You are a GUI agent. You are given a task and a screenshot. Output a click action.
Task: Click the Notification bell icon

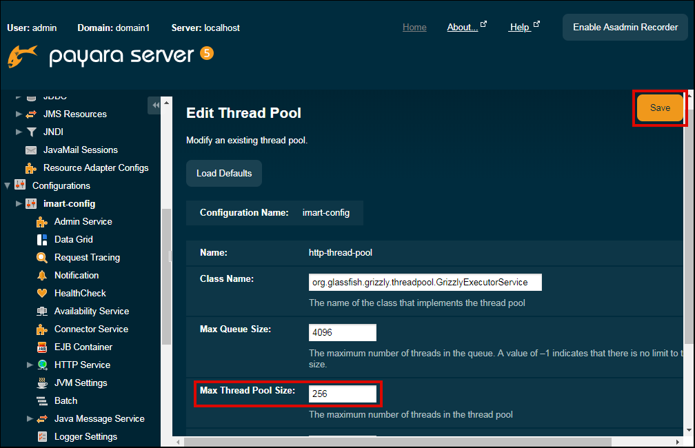click(x=41, y=276)
